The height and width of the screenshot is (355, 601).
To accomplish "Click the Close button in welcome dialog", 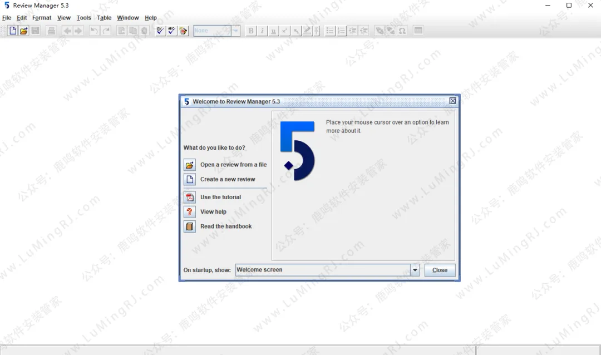I will coord(440,270).
